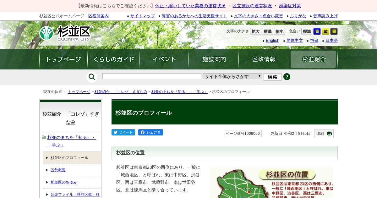Open 施設案内 navigation tab

pyautogui.click(x=214, y=59)
